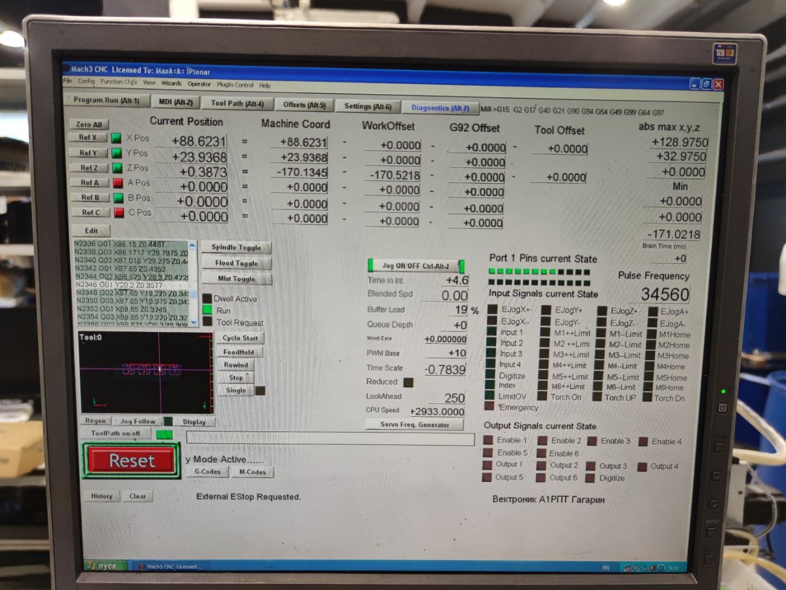Switch to Settings (Alt-6) tab
The width and height of the screenshot is (786, 590).
tap(368, 106)
